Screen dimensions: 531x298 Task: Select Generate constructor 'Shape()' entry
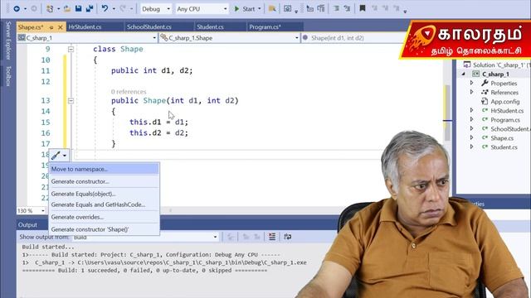coord(104,229)
